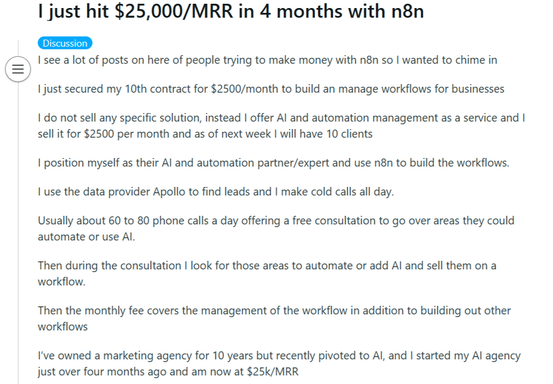Click the text 'automate or use AI.'
553x384 pixels.
point(86,237)
